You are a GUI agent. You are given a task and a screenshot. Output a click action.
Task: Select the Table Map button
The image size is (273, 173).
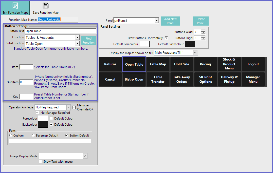click(x=158, y=64)
